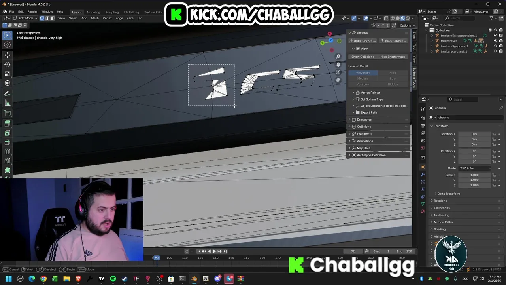Click Import RAGE button

tap(363, 40)
